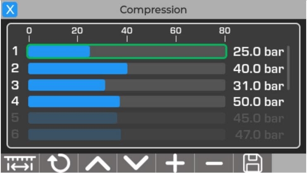Click the 25.0 bar value label
This screenshot has width=307, height=173.
(x=258, y=52)
